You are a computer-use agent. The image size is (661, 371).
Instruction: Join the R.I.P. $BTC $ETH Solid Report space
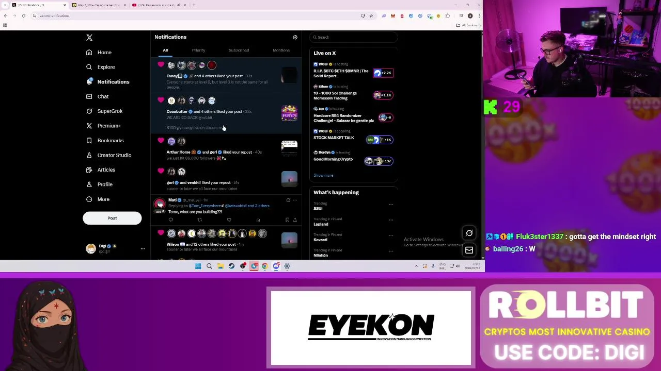click(x=354, y=71)
